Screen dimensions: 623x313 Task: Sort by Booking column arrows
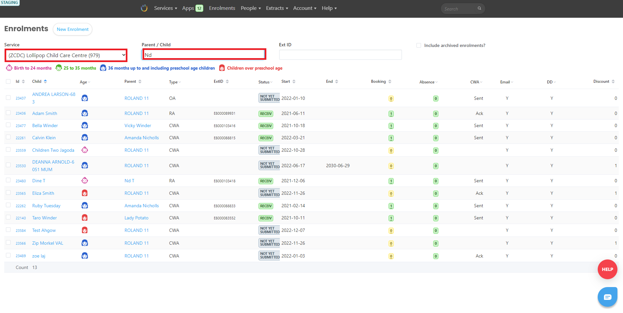point(390,81)
